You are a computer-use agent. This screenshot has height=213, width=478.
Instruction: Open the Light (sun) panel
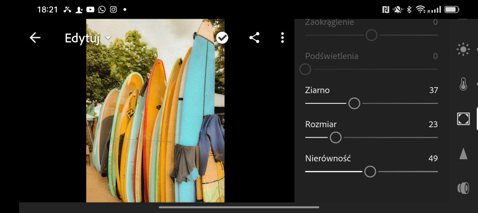pos(463,49)
